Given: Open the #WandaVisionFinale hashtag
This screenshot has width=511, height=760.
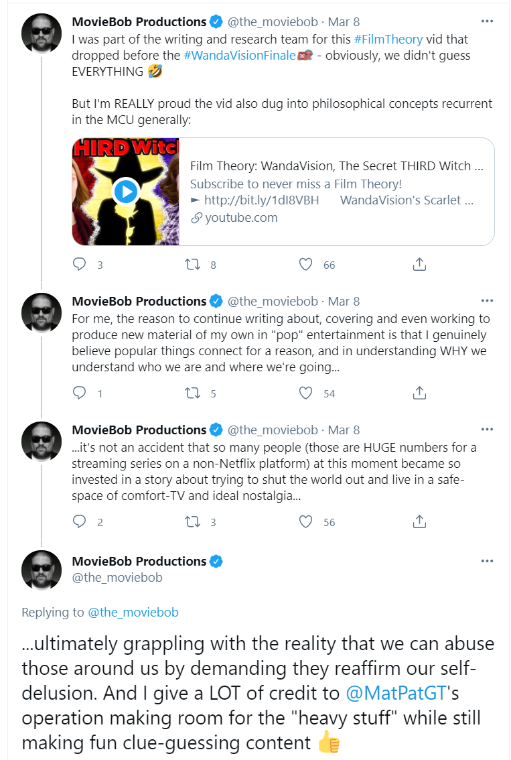Looking at the screenshot, I should coord(240,55).
